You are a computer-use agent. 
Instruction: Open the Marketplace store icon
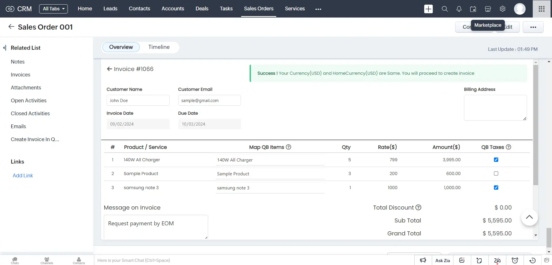coord(488,9)
